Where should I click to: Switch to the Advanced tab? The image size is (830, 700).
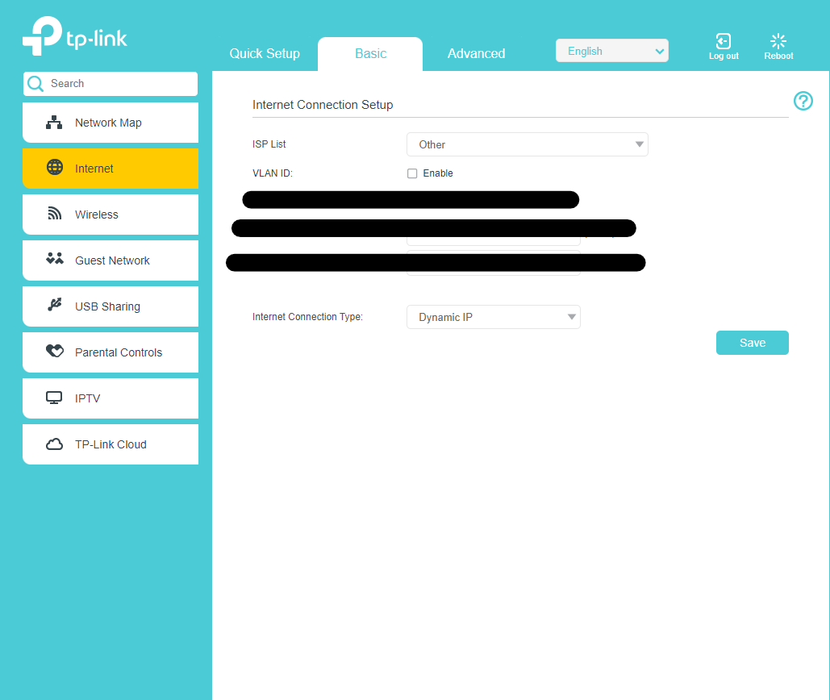(477, 53)
